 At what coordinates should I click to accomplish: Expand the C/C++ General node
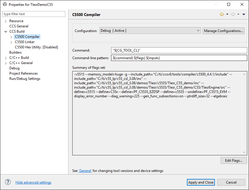[6, 63]
